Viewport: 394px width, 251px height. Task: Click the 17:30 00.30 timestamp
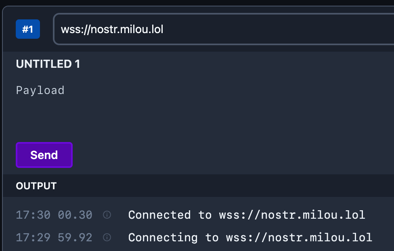pyautogui.click(x=54, y=215)
